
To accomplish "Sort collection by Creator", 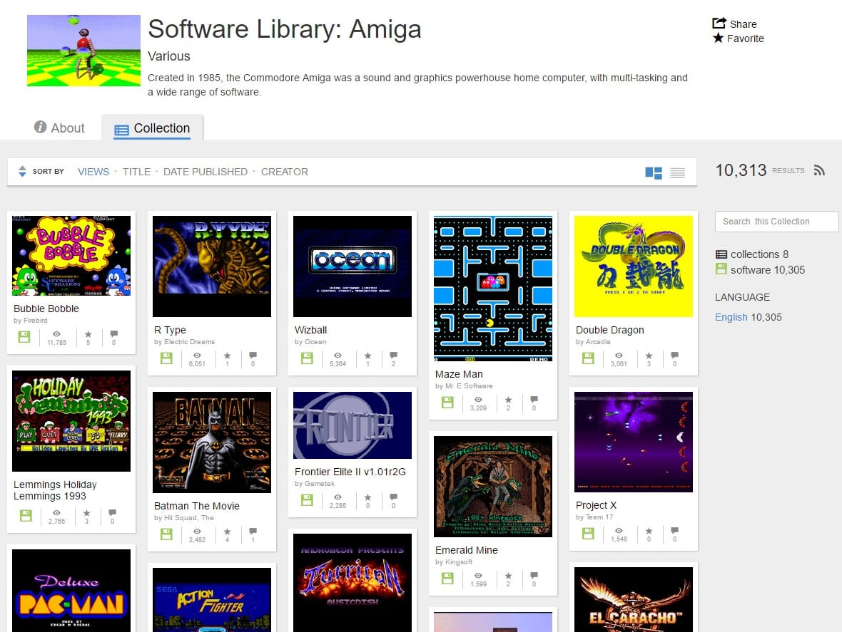I will [285, 172].
